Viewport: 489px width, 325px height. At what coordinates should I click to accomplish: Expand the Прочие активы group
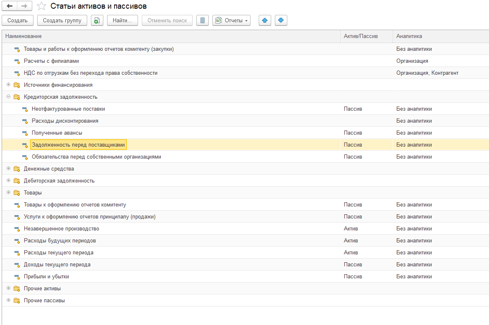pos(8,288)
